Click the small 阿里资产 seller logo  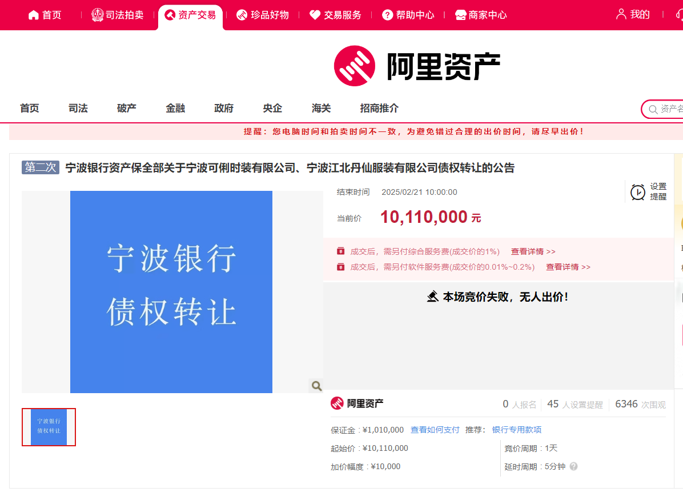337,403
